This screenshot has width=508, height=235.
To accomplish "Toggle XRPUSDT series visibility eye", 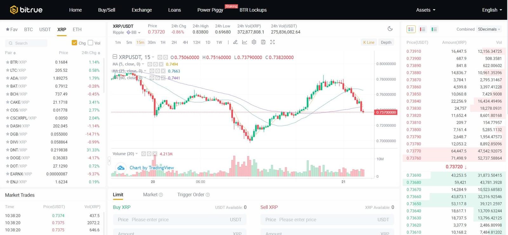I will tap(160, 57).
